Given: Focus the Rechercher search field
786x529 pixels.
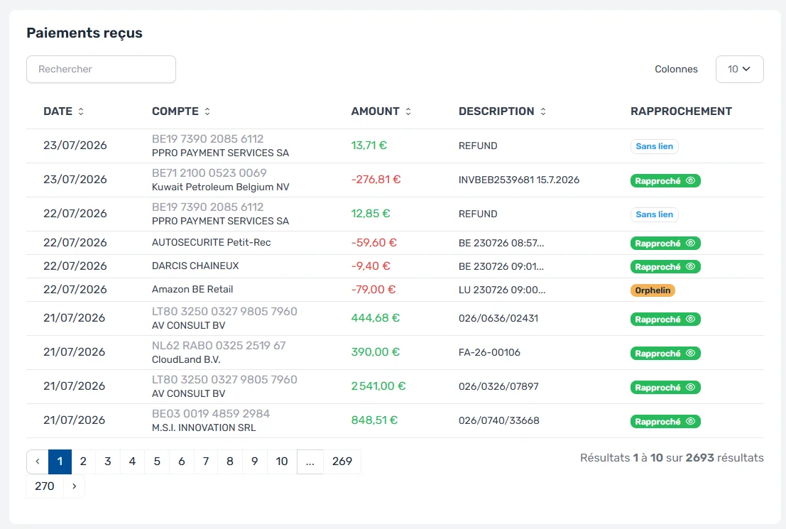Looking at the screenshot, I should coord(102,69).
